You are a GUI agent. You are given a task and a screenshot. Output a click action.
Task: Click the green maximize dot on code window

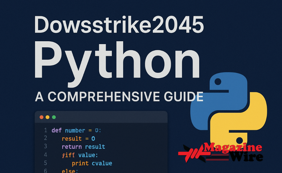coord(54,117)
